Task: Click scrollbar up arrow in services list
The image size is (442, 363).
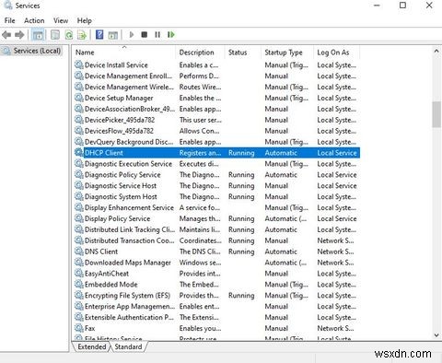Action: (x=436, y=51)
